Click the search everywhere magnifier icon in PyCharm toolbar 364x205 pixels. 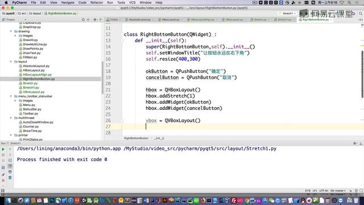[x=361, y=14]
